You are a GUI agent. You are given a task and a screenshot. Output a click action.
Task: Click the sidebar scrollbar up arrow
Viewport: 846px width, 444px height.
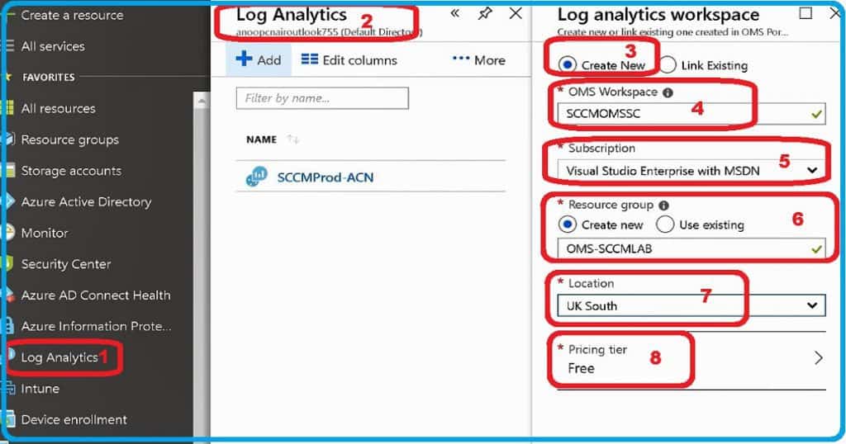[x=202, y=101]
